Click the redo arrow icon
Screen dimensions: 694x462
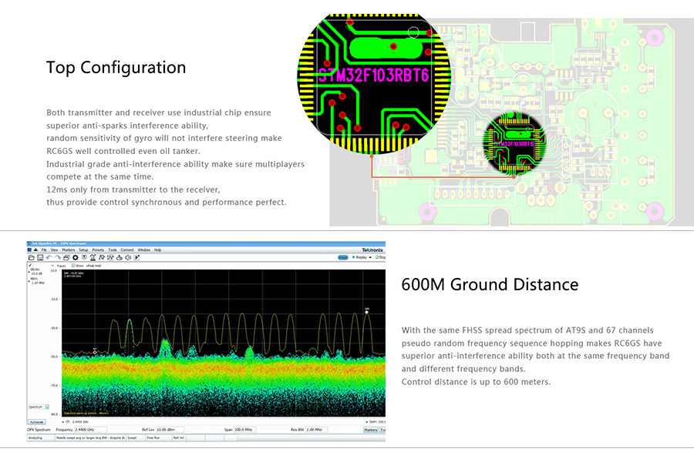point(58,258)
